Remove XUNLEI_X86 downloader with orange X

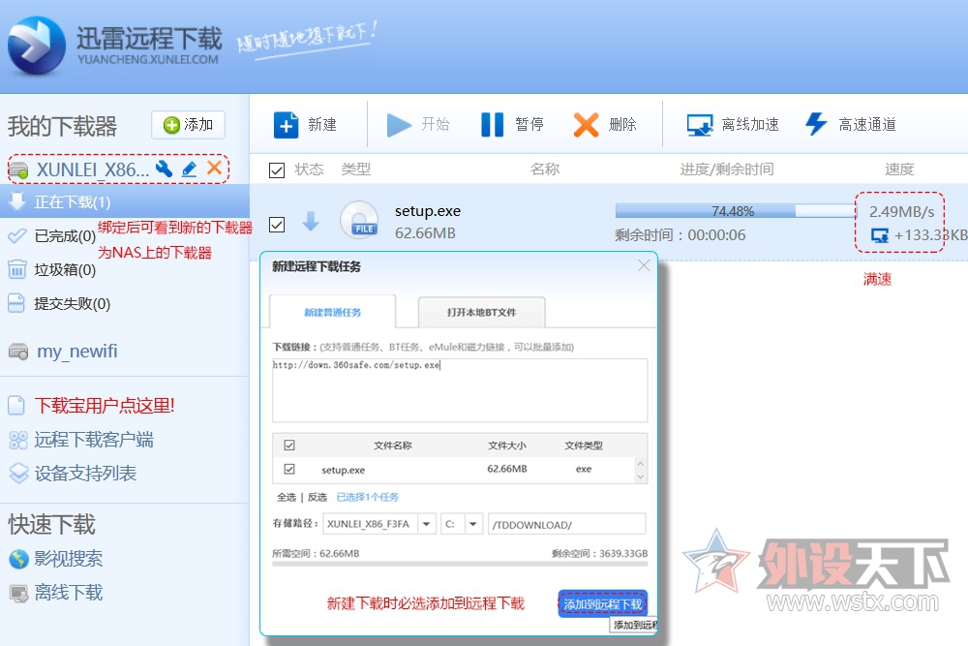click(x=214, y=168)
